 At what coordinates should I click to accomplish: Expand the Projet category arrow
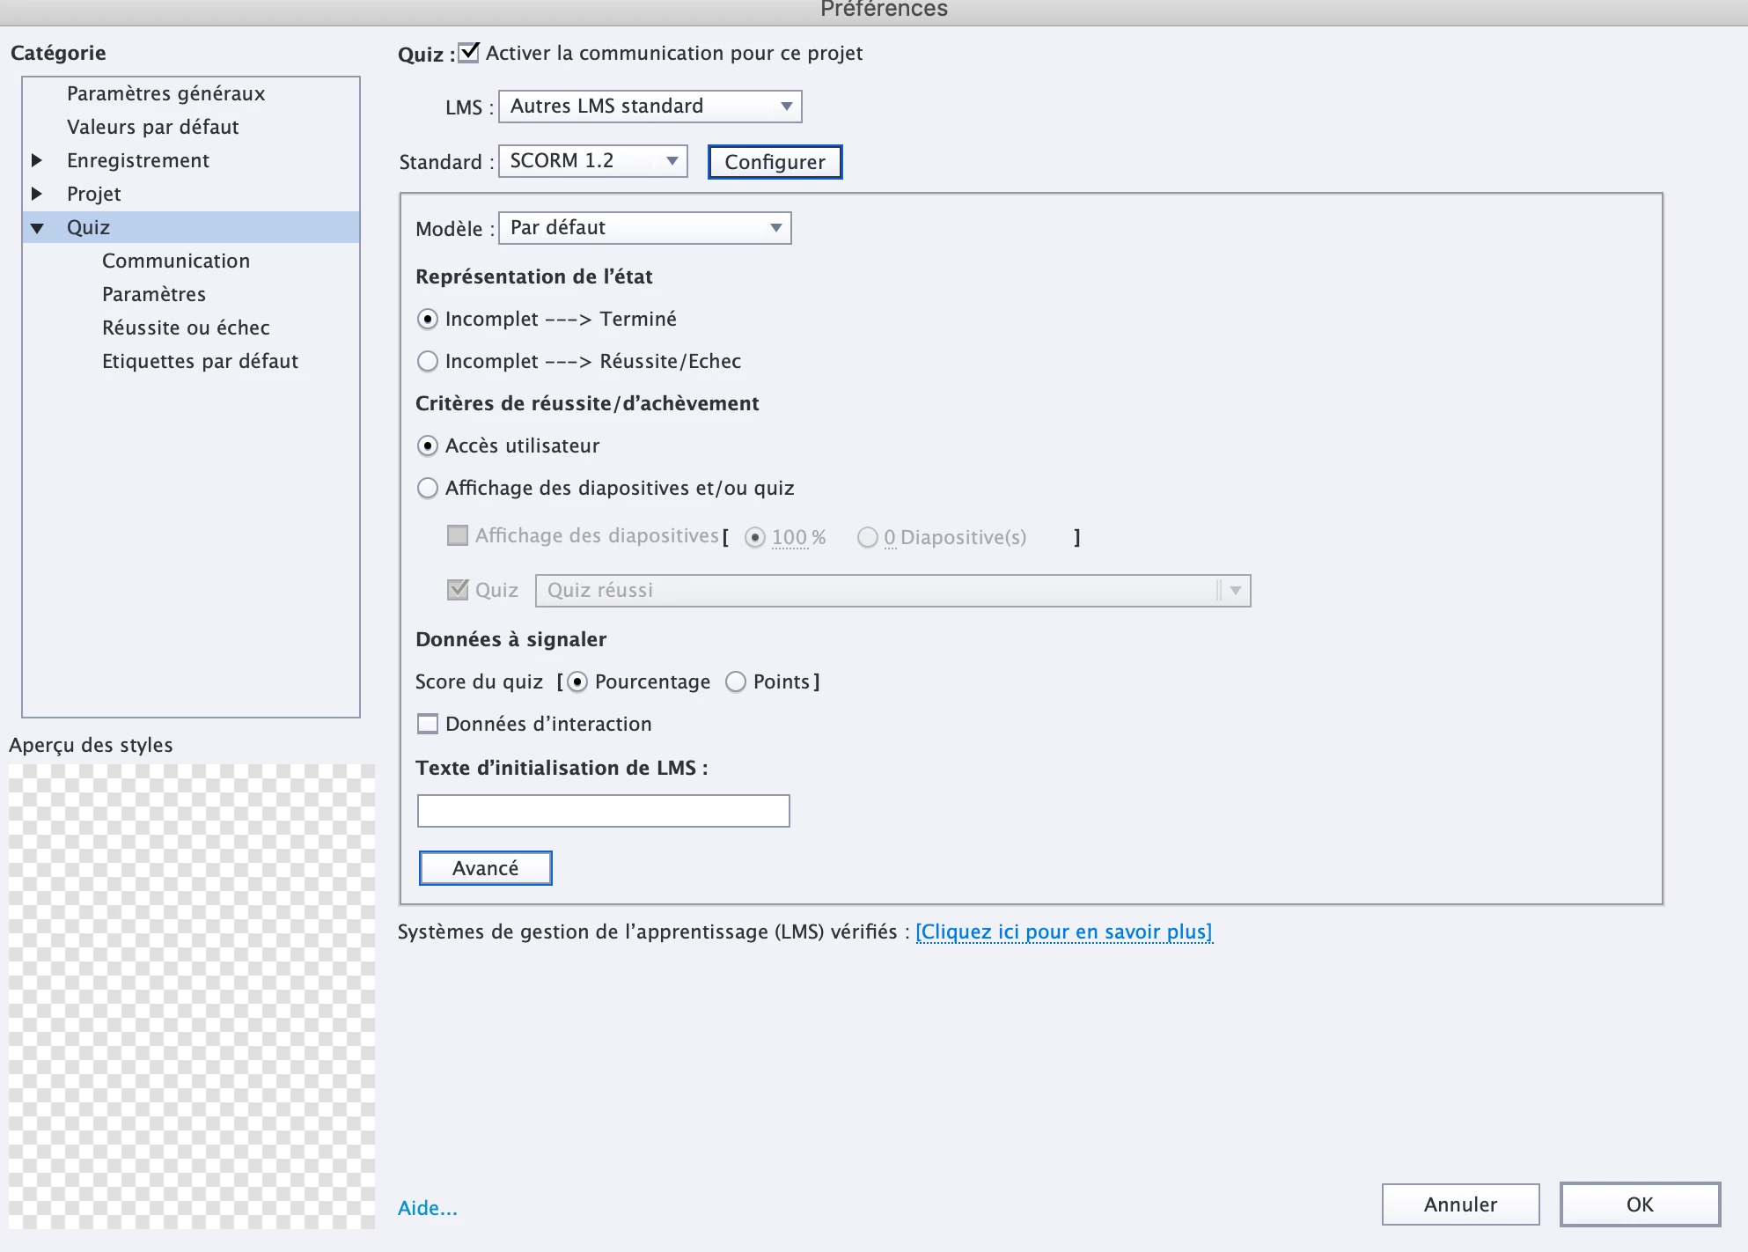pos(37,194)
